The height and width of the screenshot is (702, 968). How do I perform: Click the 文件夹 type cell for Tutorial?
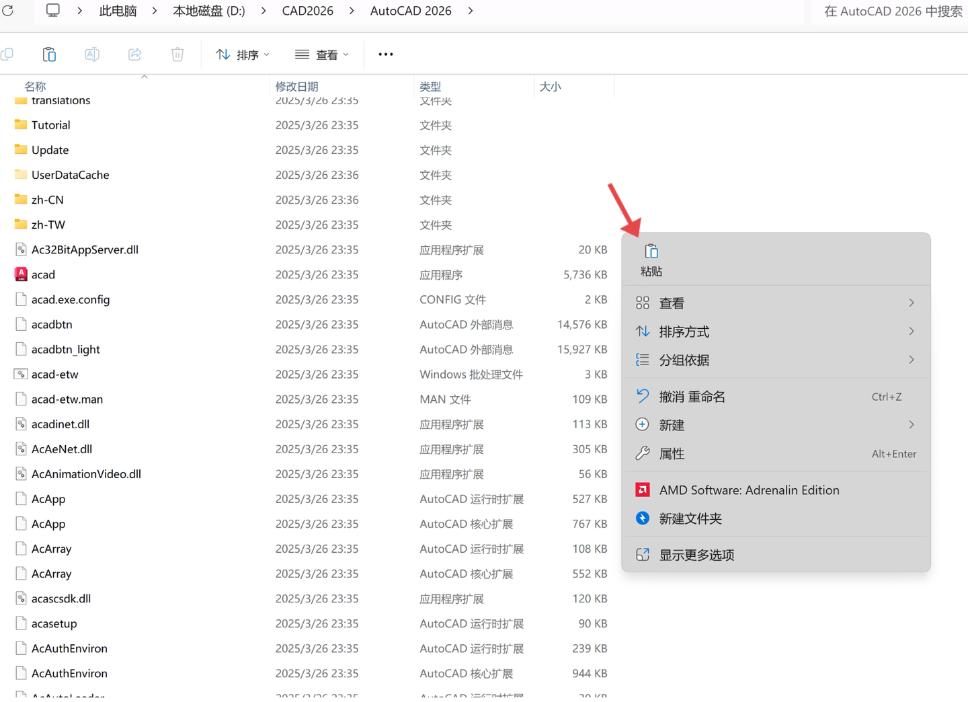436,125
